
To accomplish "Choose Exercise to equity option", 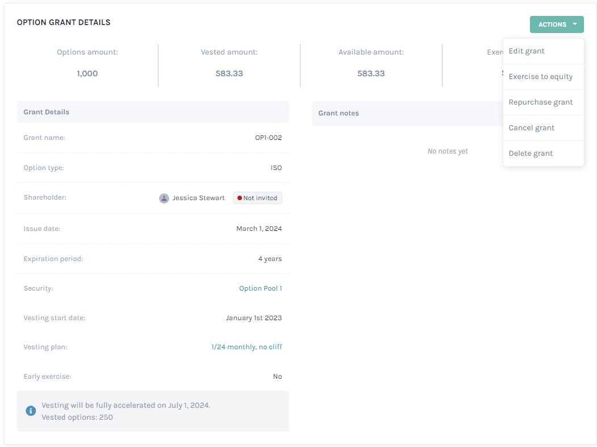I will [x=543, y=77].
